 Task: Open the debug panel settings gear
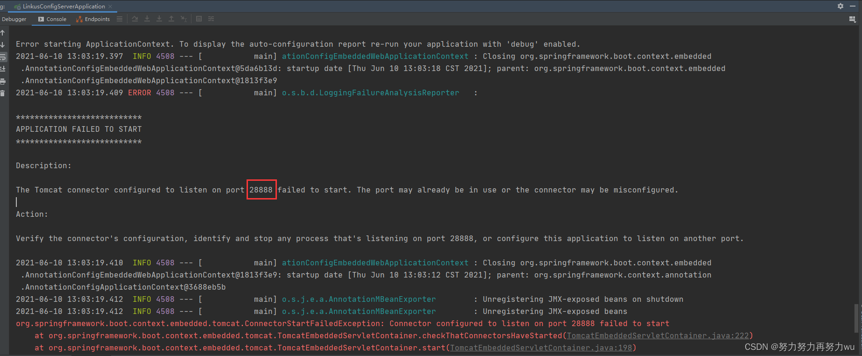pos(841,6)
